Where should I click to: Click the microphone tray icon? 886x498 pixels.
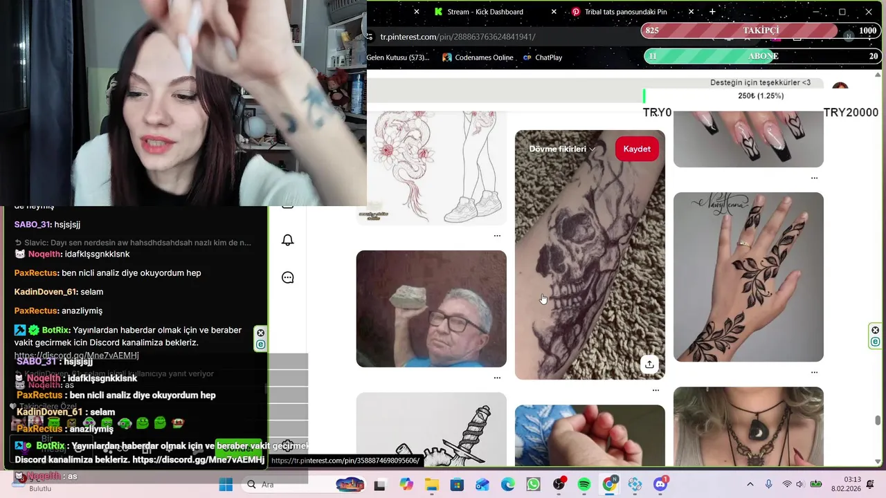(x=768, y=485)
